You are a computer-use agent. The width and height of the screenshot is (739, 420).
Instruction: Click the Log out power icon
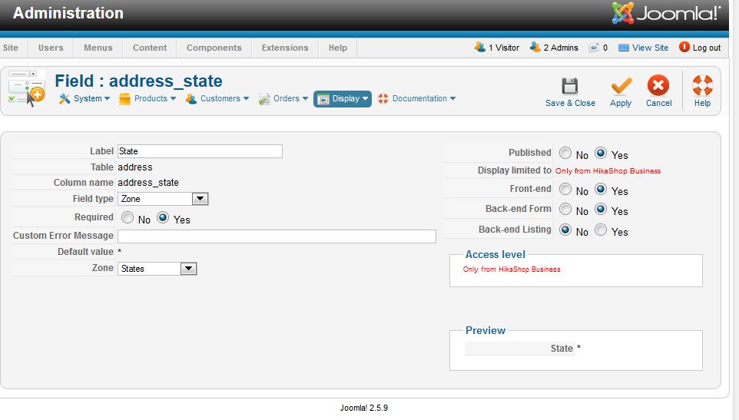coord(684,47)
